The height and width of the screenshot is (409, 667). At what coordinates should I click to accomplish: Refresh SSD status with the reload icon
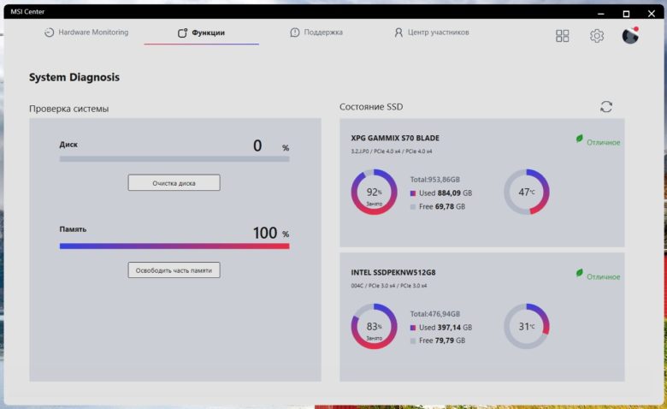coord(606,107)
